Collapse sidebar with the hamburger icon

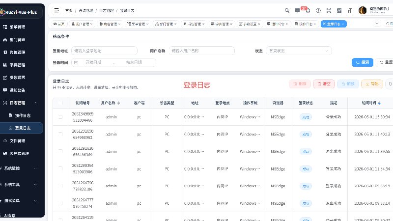point(56,10)
